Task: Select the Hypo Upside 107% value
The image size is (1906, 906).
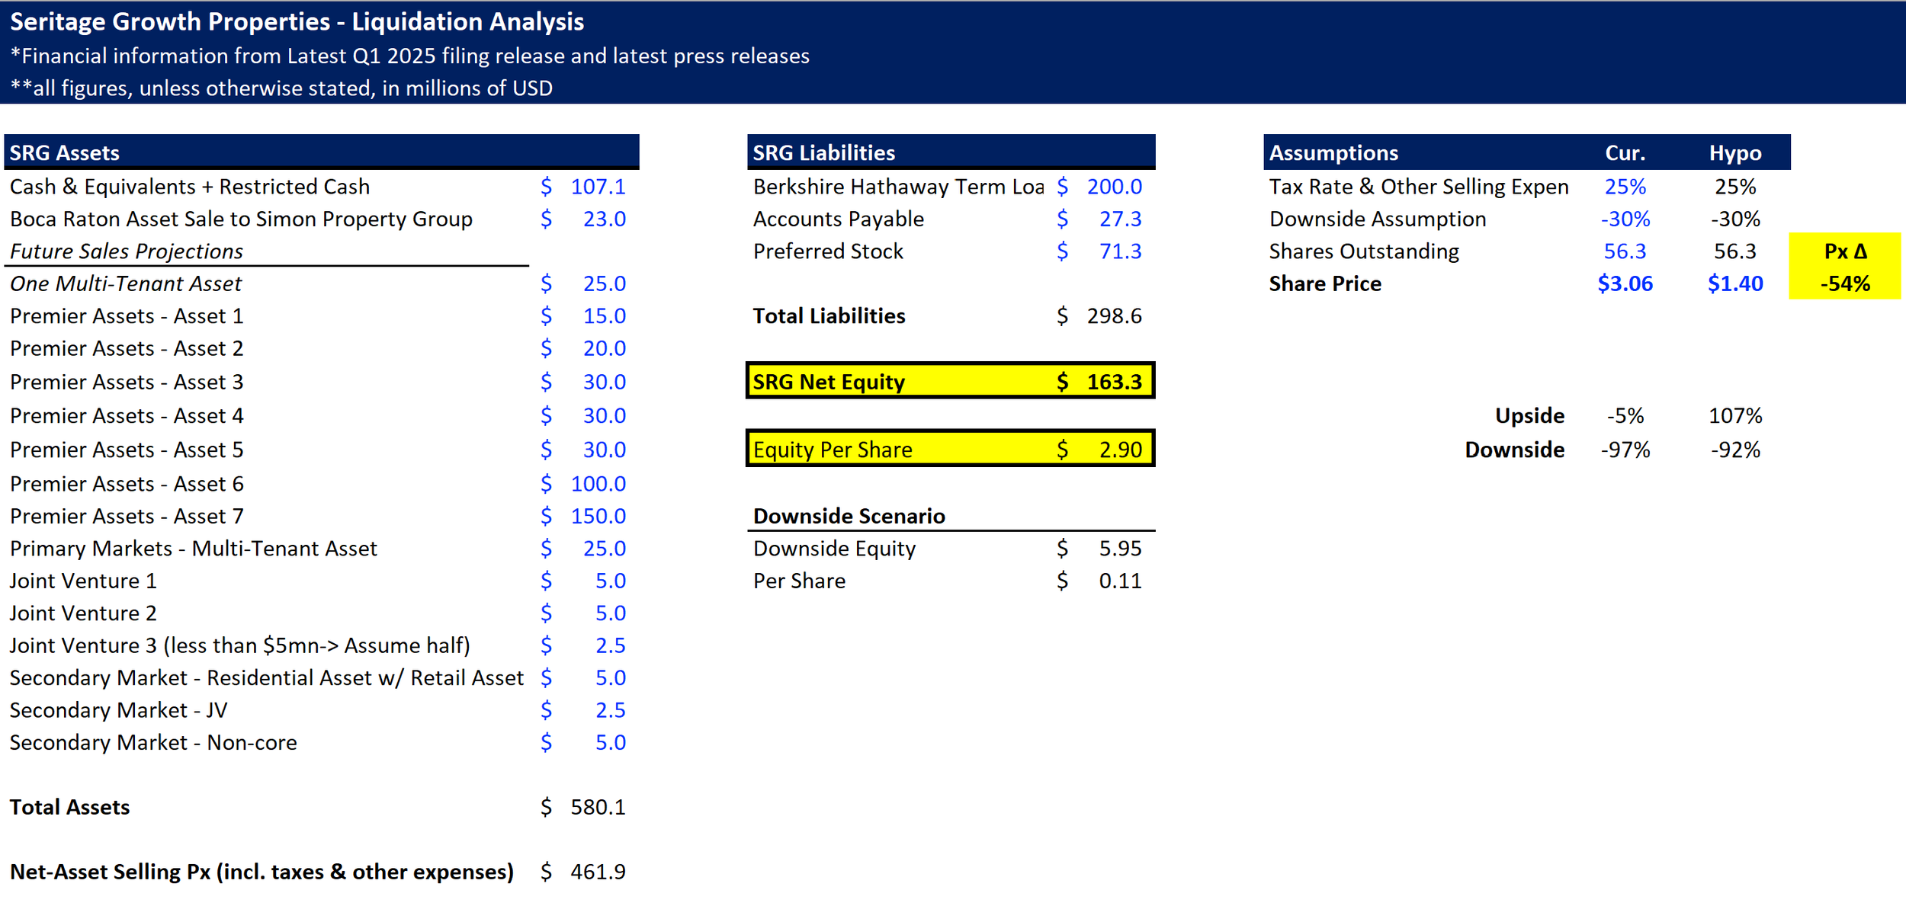Action: point(1735,416)
